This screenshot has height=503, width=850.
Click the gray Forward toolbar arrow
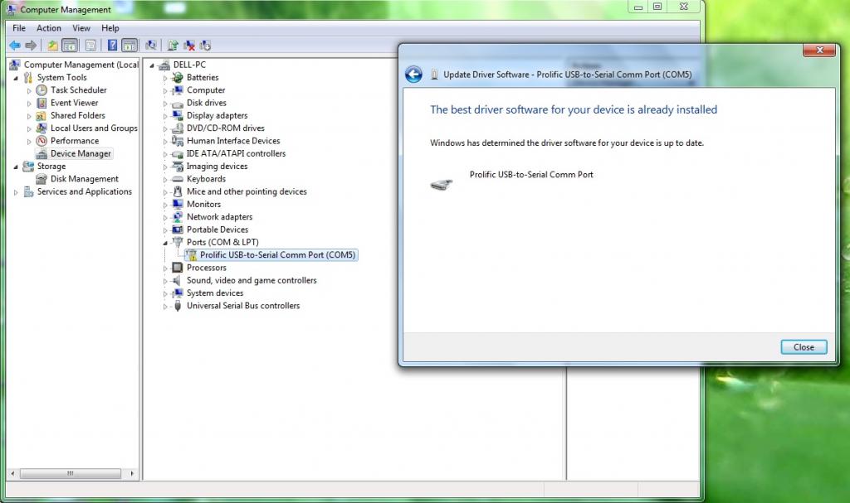point(32,46)
